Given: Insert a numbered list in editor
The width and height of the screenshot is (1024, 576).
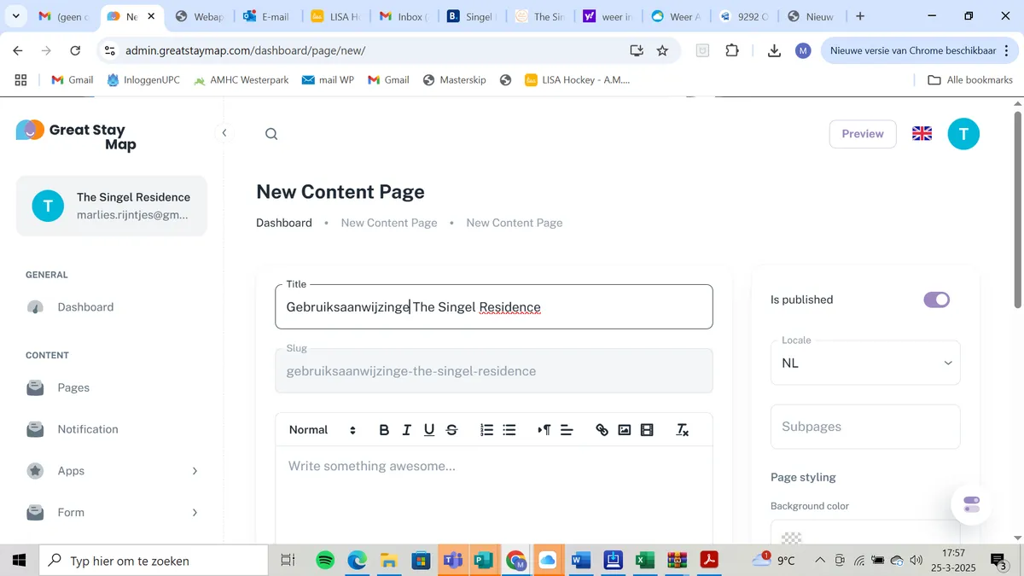Looking at the screenshot, I should (x=487, y=430).
